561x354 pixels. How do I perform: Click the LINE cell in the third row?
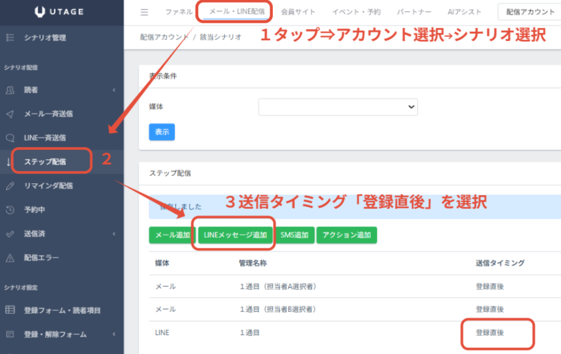(162, 332)
